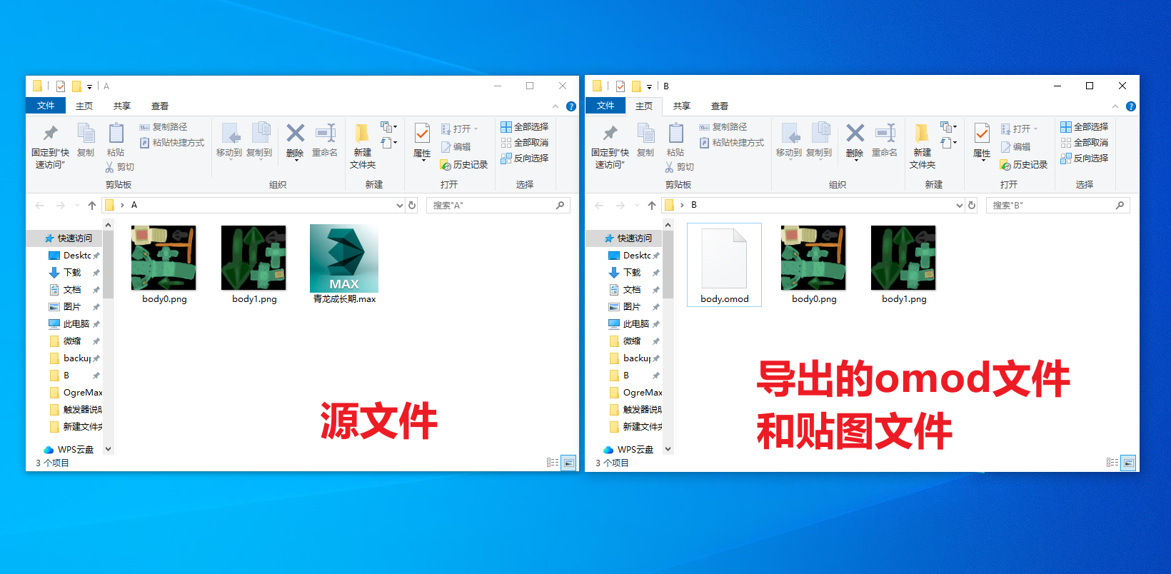Expand the Open (打开) dropdown in window A
Viewport: 1171px width, 574px height.
pos(476,129)
